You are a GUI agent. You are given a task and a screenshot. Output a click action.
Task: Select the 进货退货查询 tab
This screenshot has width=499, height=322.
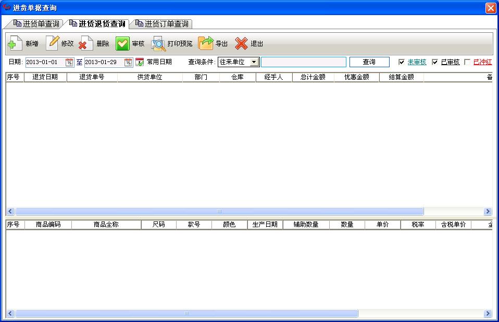coord(97,24)
